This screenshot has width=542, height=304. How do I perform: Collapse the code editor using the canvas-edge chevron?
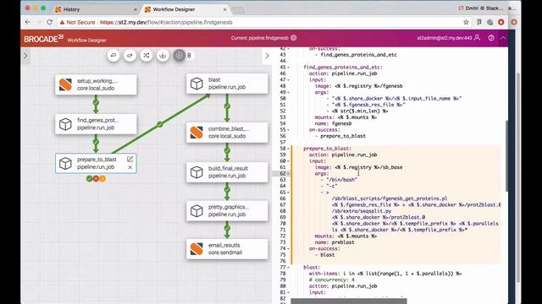(x=267, y=56)
